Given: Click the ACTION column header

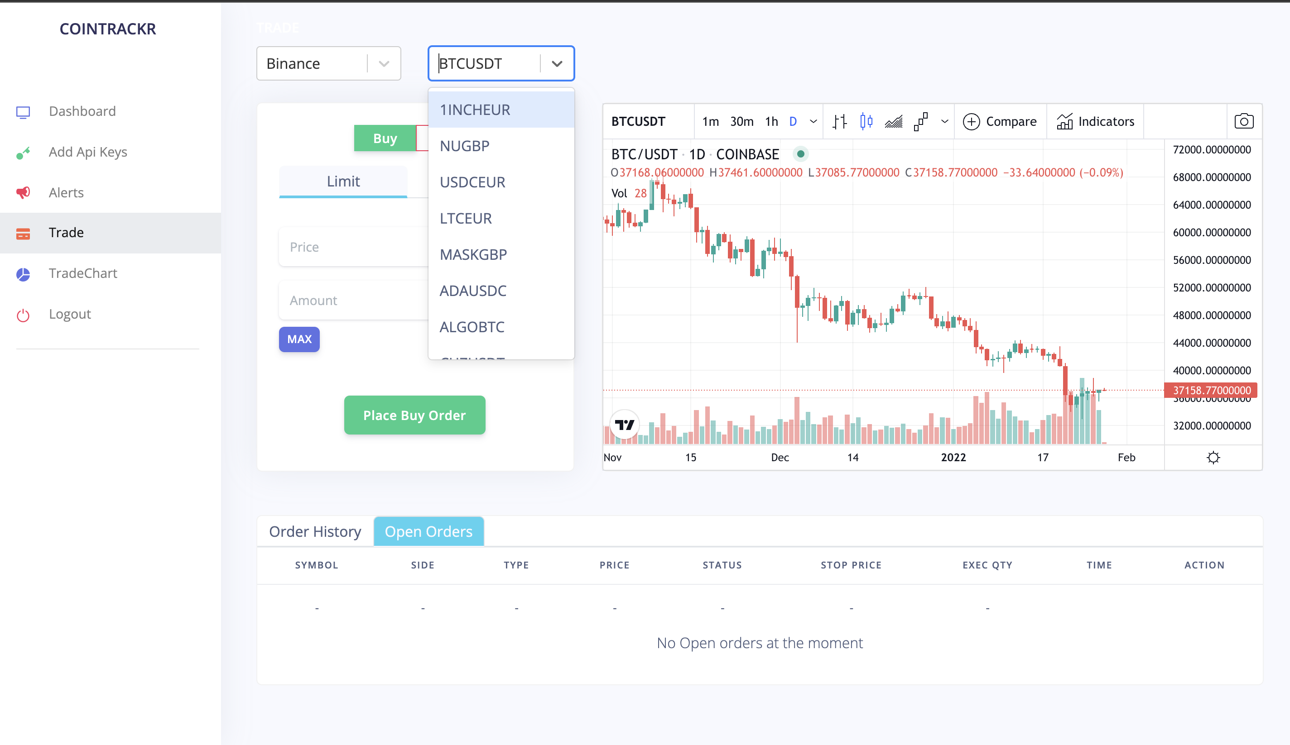Looking at the screenshot, I should point(1204,565).
